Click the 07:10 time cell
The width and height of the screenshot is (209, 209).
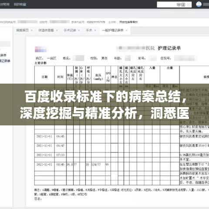coord(61,155)
